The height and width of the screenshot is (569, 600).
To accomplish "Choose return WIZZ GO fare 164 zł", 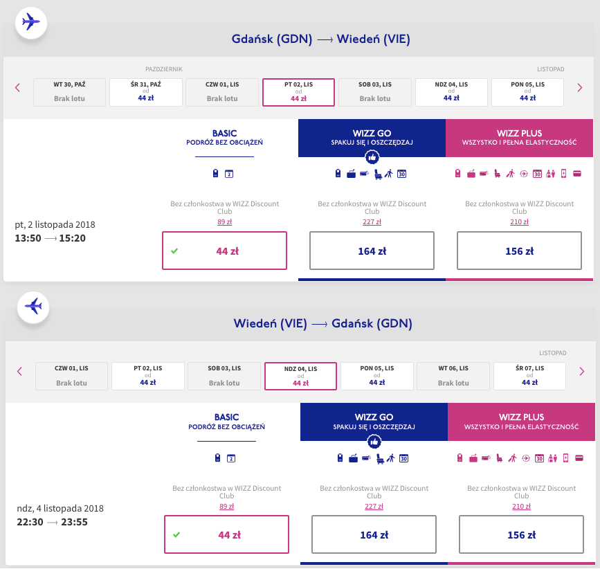I will (374, 534).
